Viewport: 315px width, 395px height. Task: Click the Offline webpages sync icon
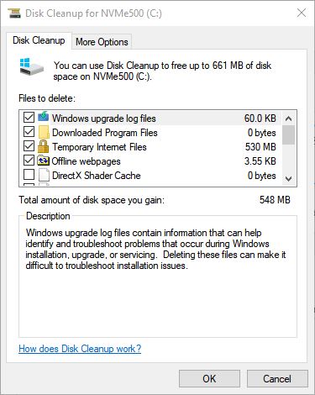[44, 161]
